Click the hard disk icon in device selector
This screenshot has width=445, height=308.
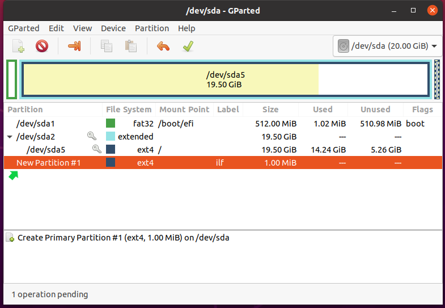[343, 46]
